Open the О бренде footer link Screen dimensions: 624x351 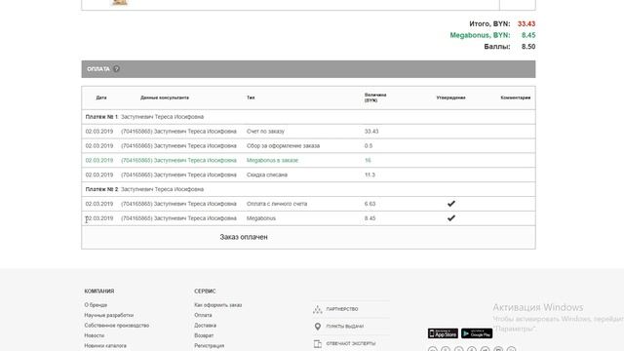[96, 305]
